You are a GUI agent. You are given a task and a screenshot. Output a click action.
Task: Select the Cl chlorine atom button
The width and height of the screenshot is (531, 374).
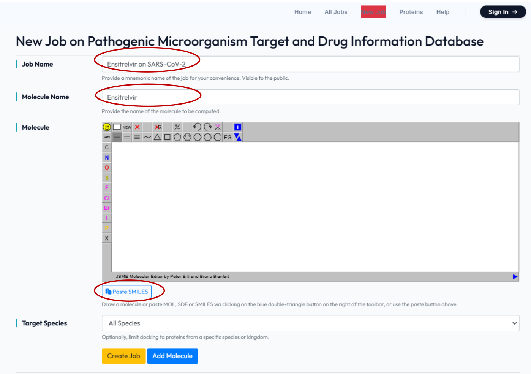tap(107, 198)
